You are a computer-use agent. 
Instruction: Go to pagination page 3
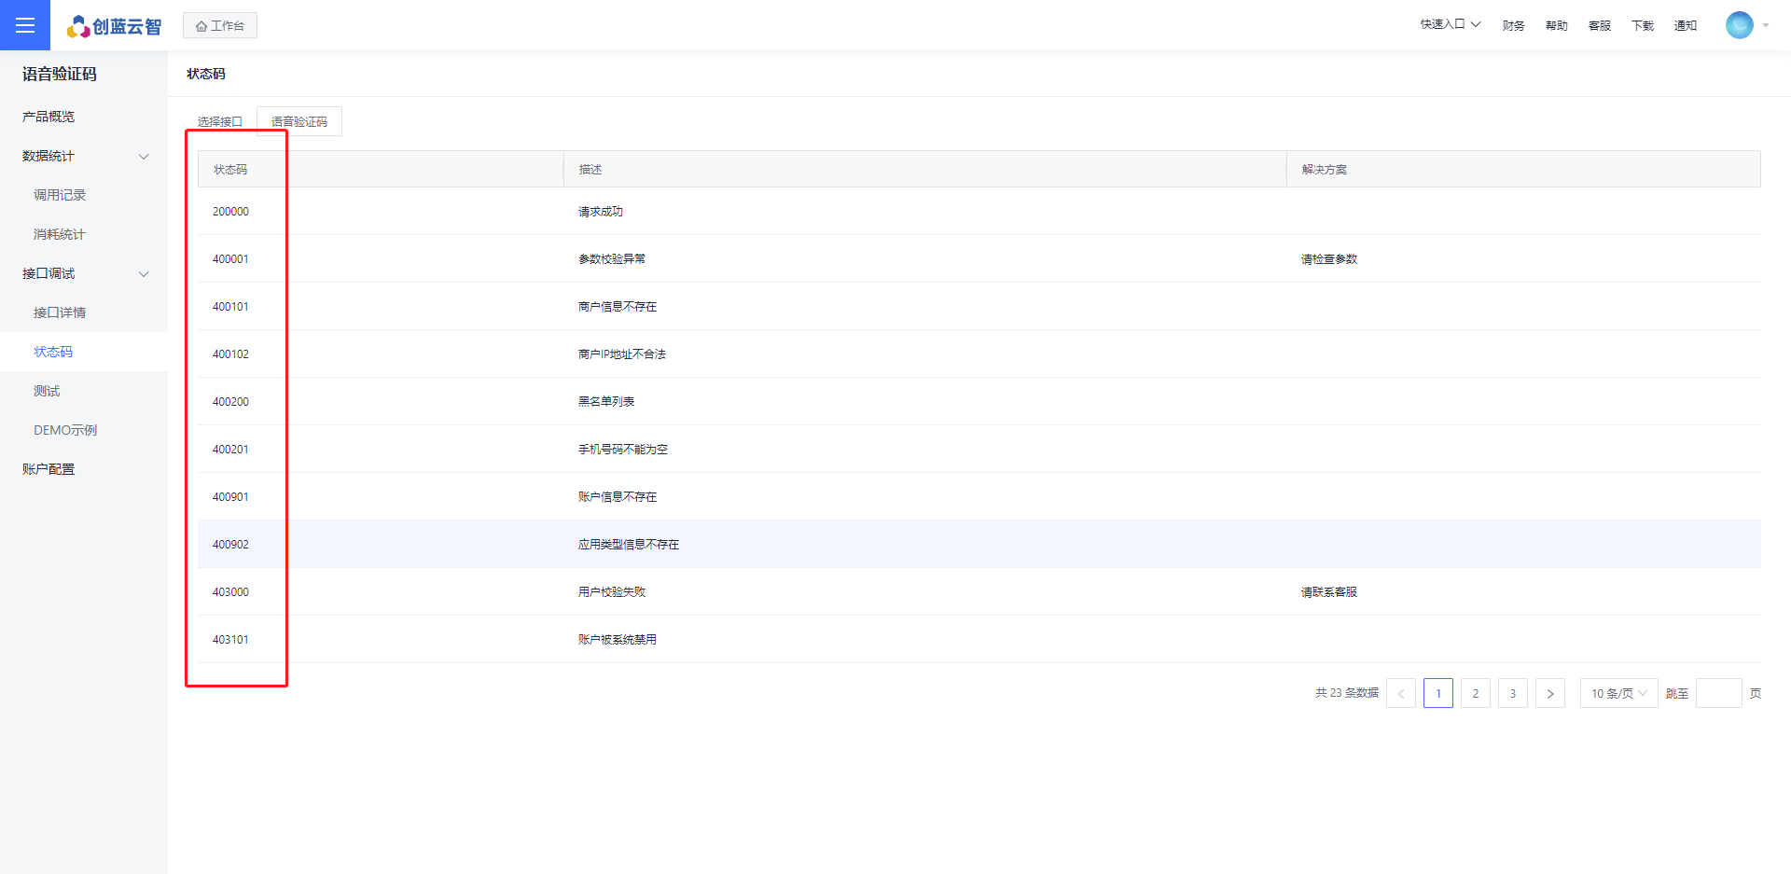(1513, 693)
